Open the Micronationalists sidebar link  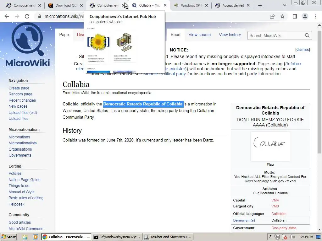[23, 143]
